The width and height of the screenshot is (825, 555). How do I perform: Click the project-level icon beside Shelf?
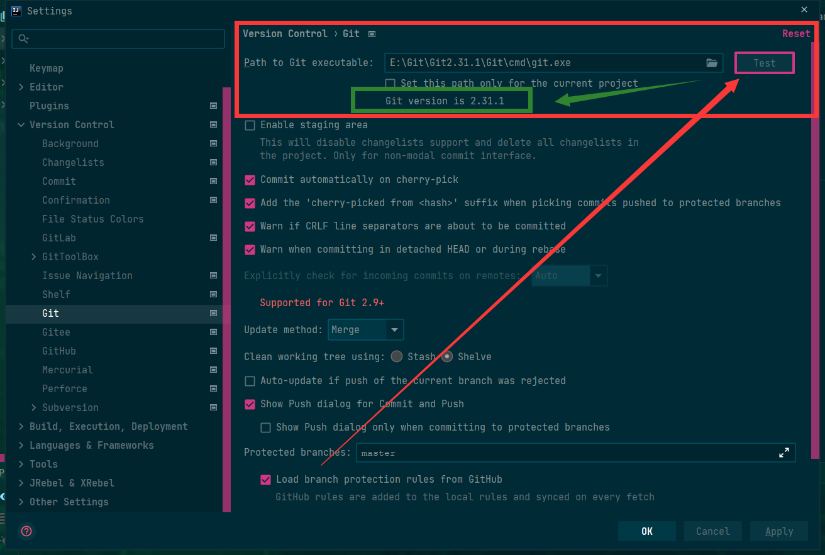214,294
